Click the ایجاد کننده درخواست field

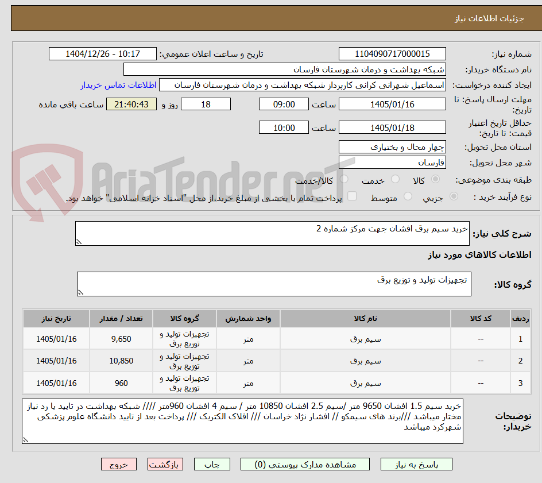point(303,85)
